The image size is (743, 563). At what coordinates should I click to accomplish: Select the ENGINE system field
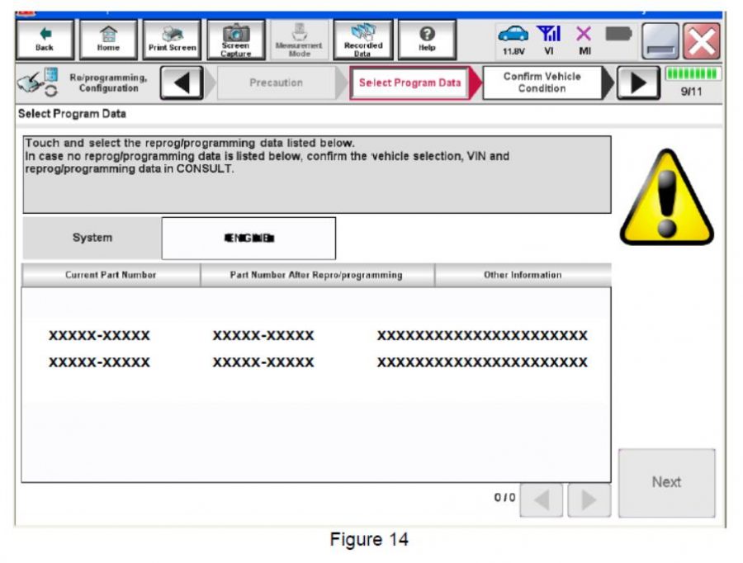coord(249,238)
